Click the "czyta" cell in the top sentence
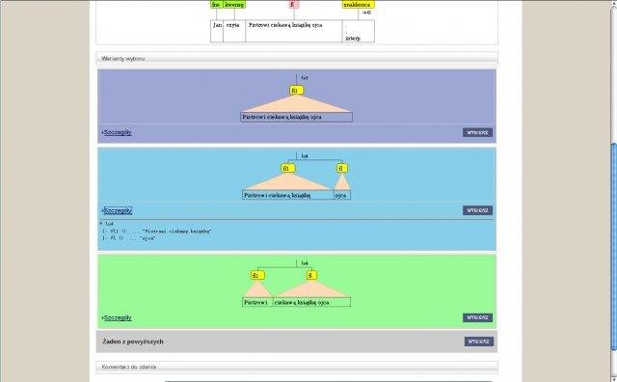617x382 pixels. (234, 31)
